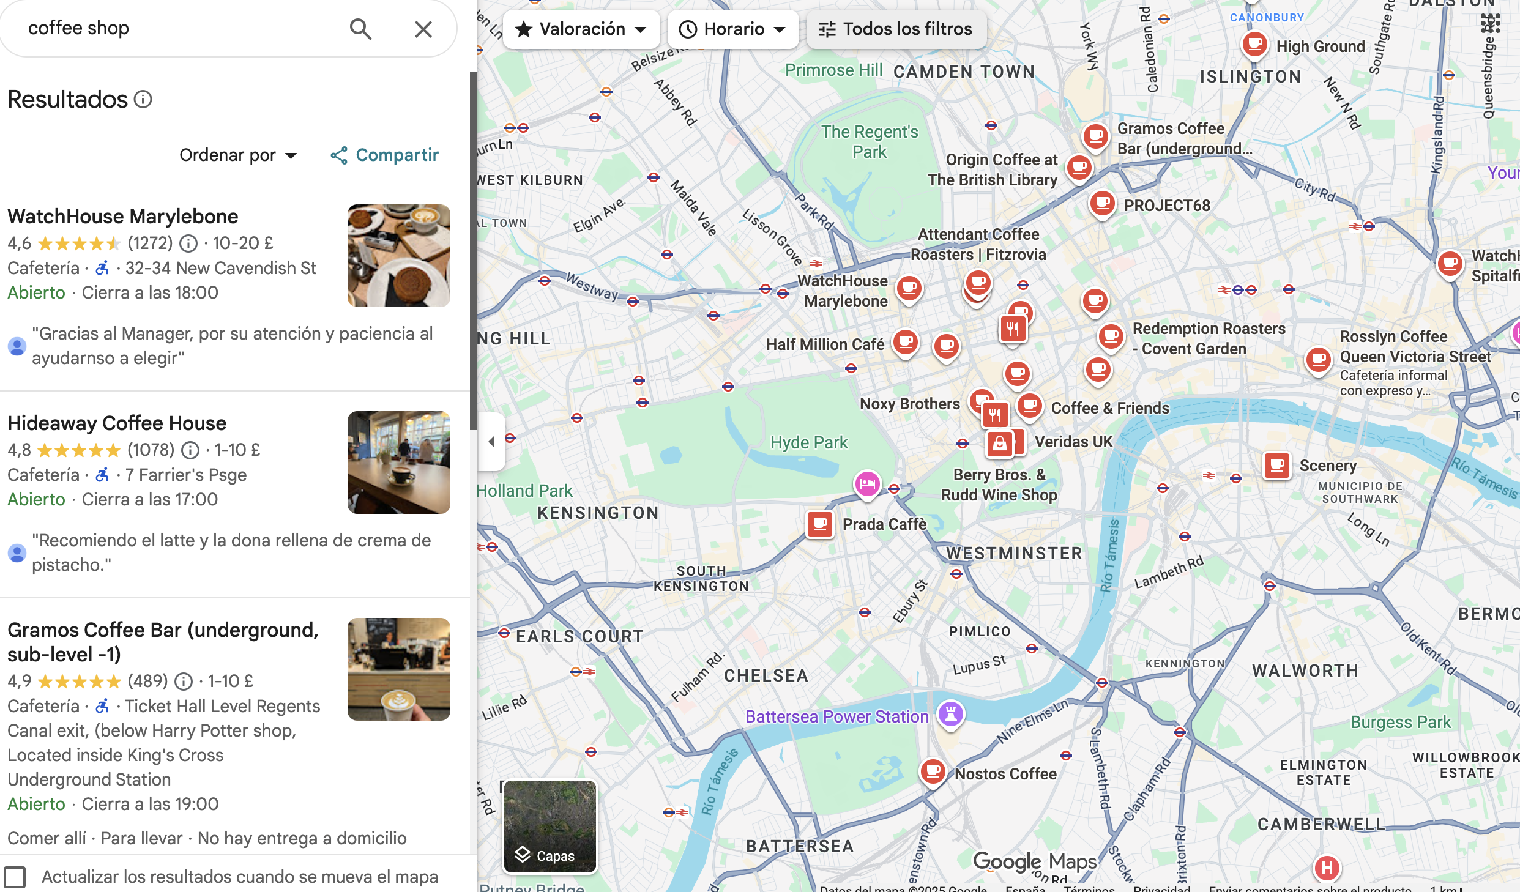
Task: Open the WatchHouse Marylebone photo thumbnail
Action: tap(398, 256)
